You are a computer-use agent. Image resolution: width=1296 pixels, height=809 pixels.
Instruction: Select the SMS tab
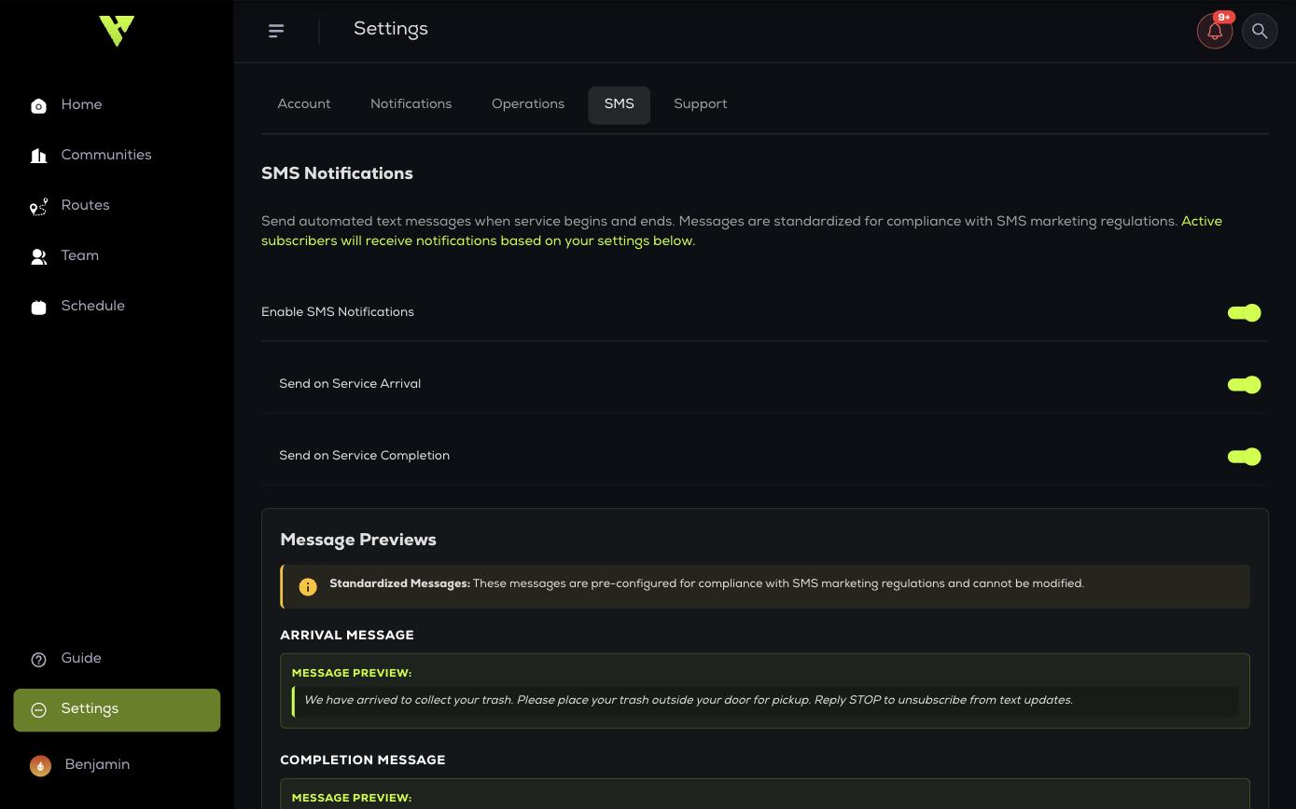(x=619, y=104)
